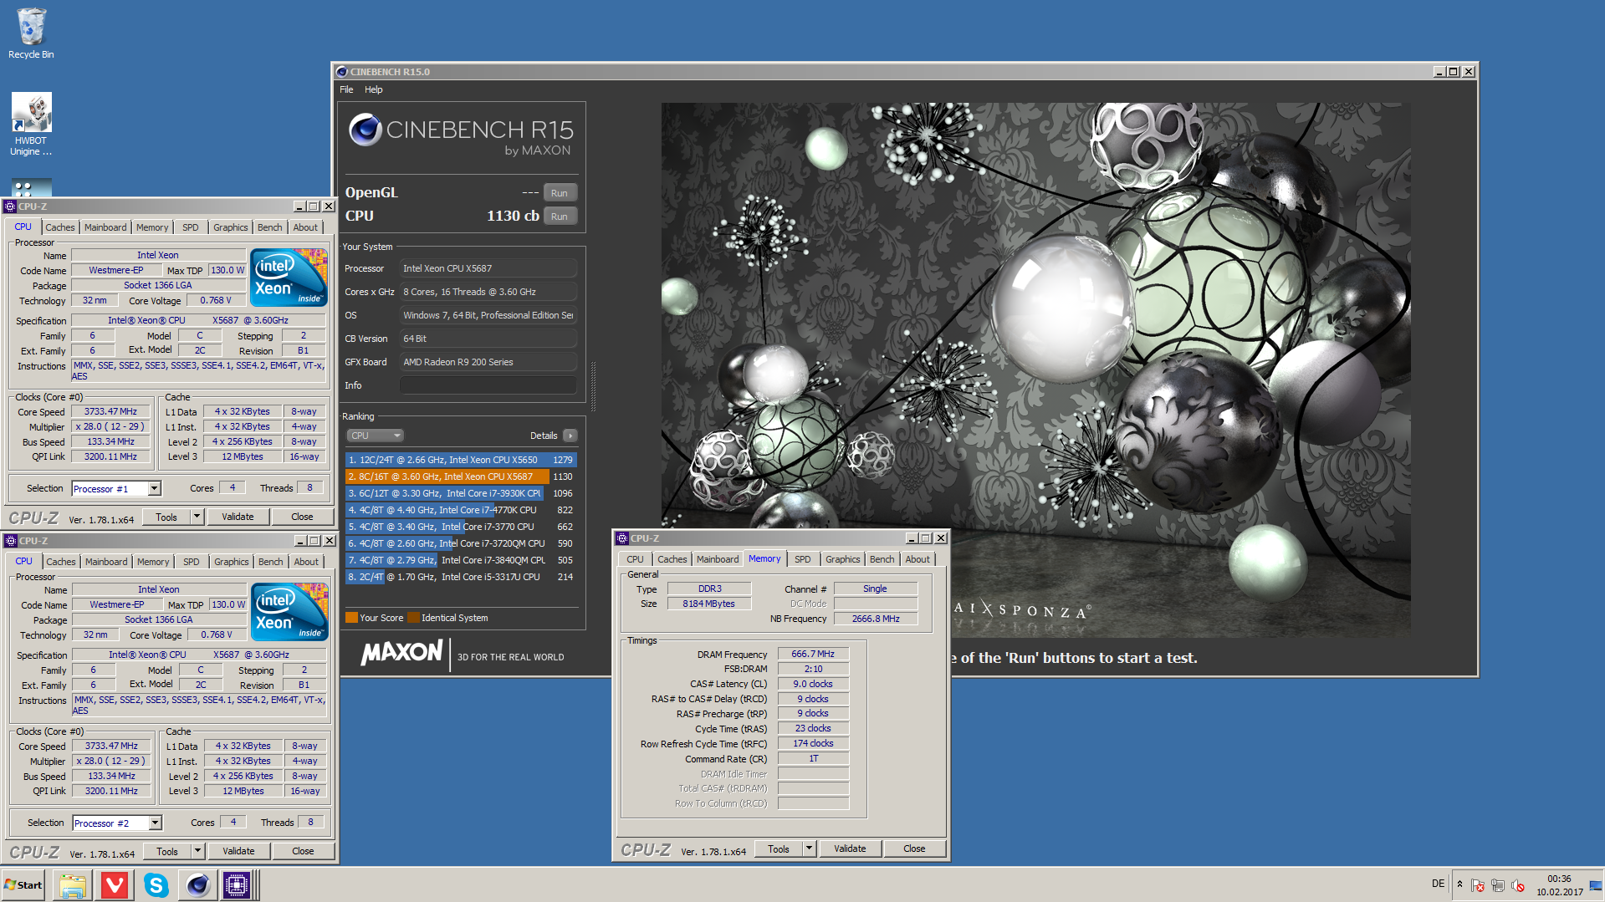Viewport: 1605px width, 902px height.
Task: Click the taskbar clock 00:36
Action: [1559, 879]
